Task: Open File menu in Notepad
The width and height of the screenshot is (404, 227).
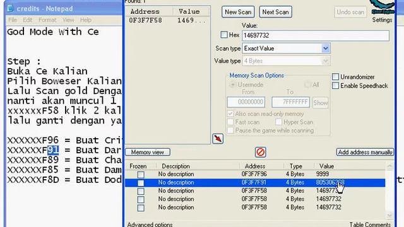Action: point(13,20)
